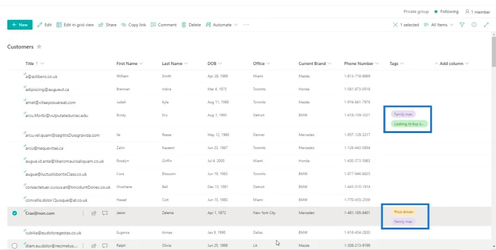This screenshot has width=496, height=250.
Task: Click the Denver office cell
Action: (x=259, y=135)
